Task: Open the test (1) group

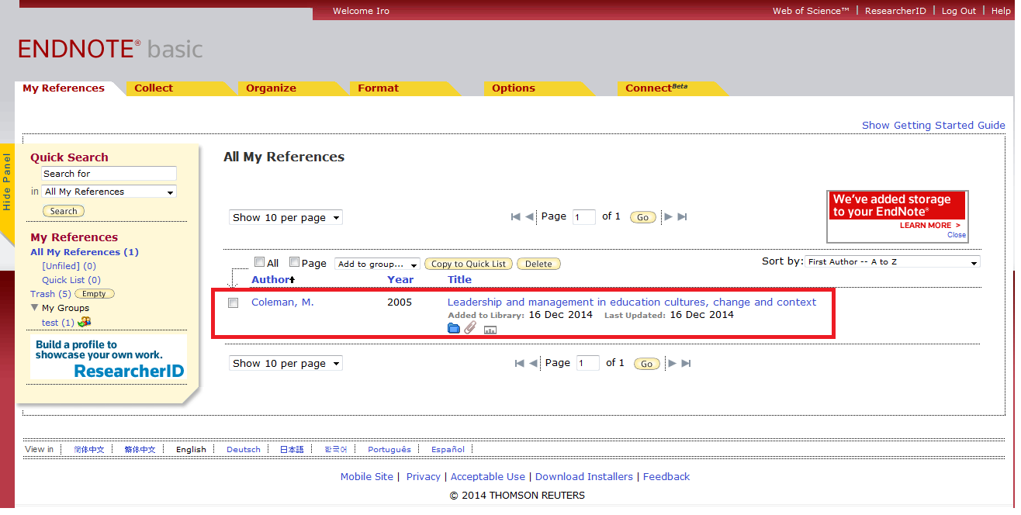Action: pyautogui.click(x=58, y=322)
